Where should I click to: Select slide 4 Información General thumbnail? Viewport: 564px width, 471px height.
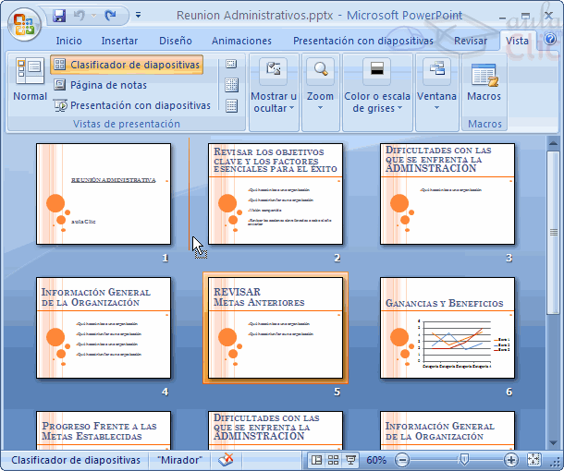(x=104, y=328)
